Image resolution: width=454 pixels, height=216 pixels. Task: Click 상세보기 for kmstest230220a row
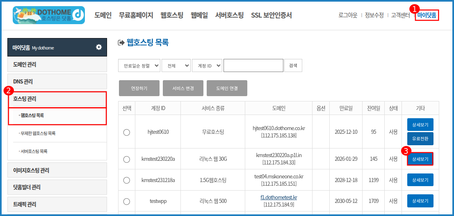(420, 159)
